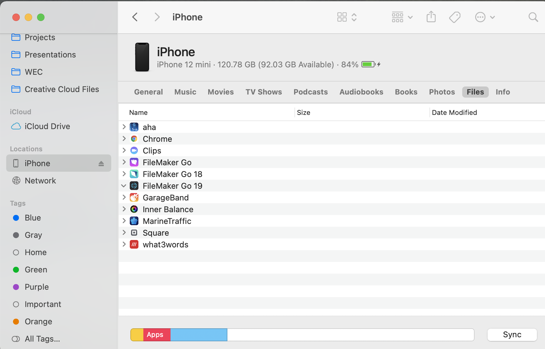Click the Sync button

click(x=512, y=334)
